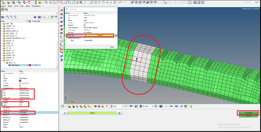Image resolution: width=261 pixels, height=132 pixels.
Task: Open the elems selector dropdown arrow
Action: click(x=65, y=113)
